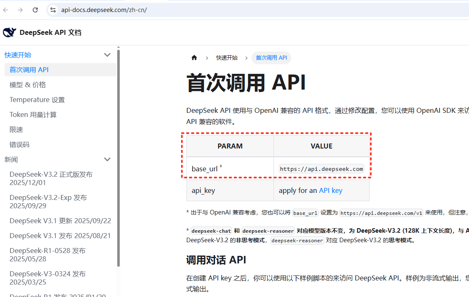Click the sidebar vertical scrollbar
469x297 pixels.
pos(118,158)
